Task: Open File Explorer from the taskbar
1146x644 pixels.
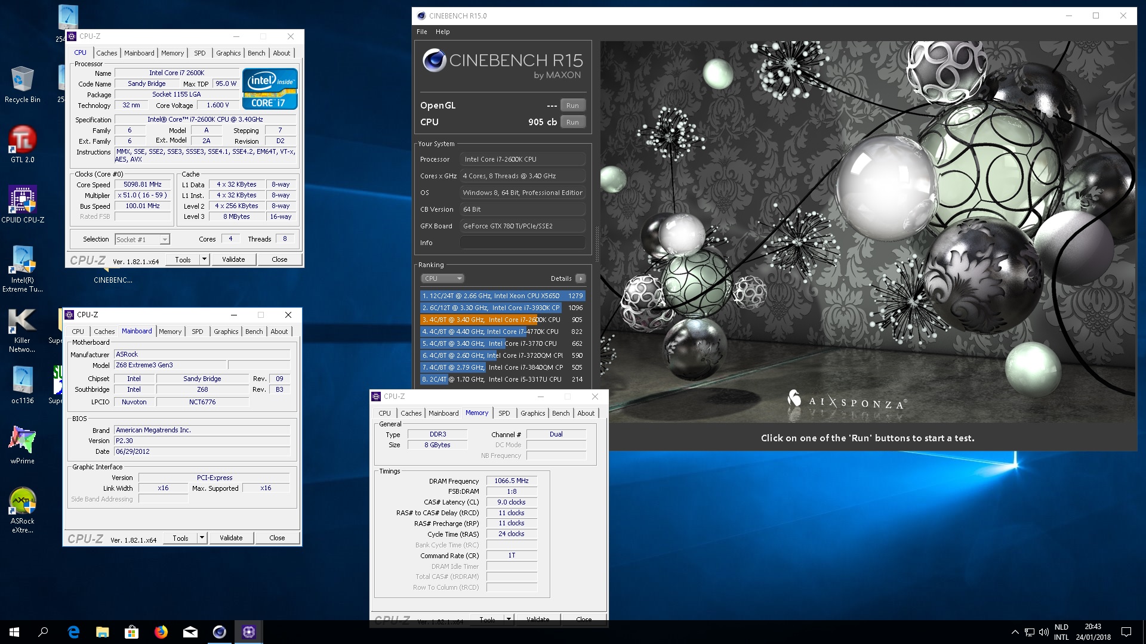Action: coord(103,632)
